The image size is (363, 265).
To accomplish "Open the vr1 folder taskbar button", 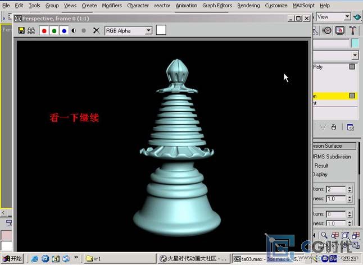I will click(119, 258).
